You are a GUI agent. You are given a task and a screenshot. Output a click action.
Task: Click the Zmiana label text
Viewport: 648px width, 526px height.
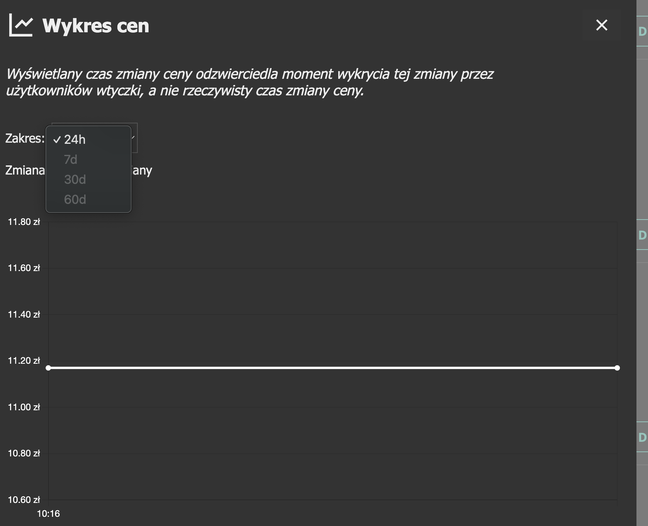coord(25,170)
